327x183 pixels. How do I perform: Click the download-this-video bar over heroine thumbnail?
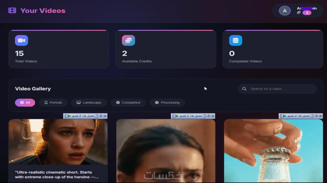click(81, 116)
